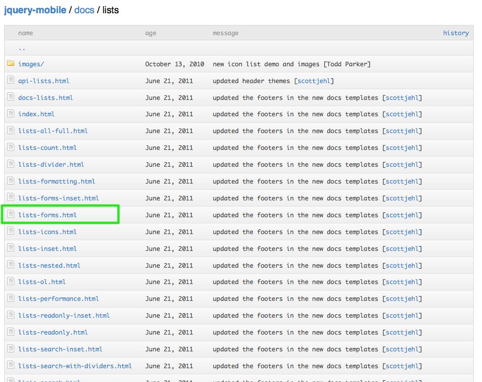The width and height of the screenshot is (482, 382).
Task: Click the file icon for docs-lists.html
Action: tap(11, 97)
